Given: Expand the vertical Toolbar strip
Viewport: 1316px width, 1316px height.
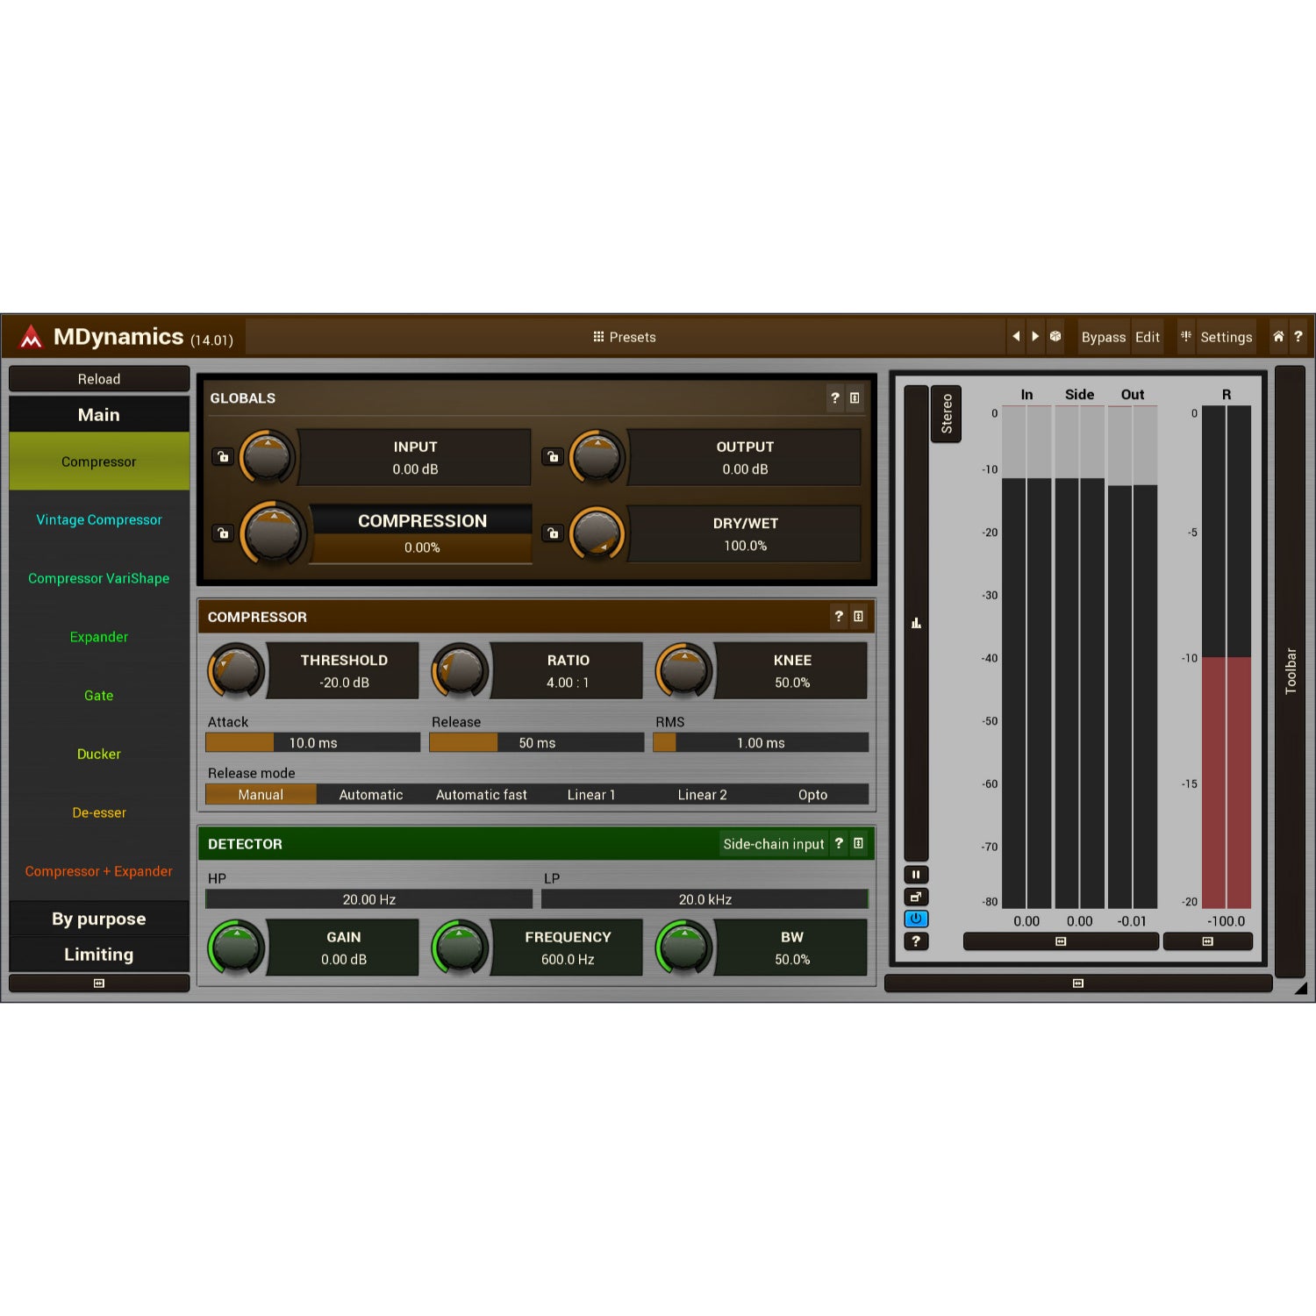Looking at the screenshot, I should (x=1290, y=671).
